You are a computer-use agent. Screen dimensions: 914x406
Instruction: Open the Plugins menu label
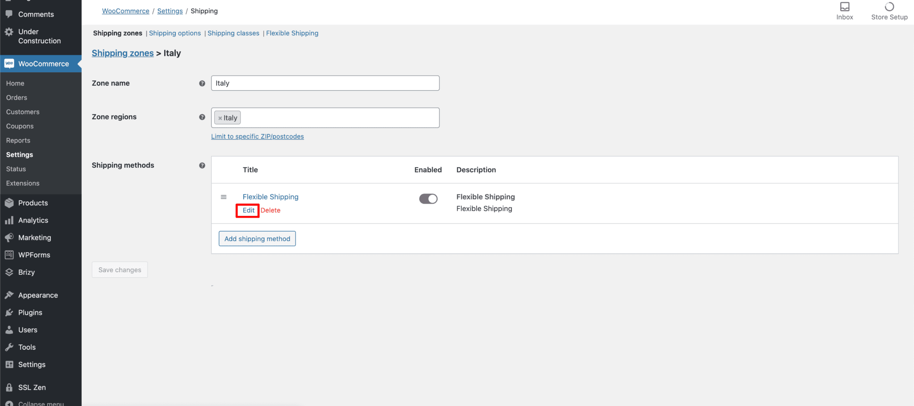point(30,313)
